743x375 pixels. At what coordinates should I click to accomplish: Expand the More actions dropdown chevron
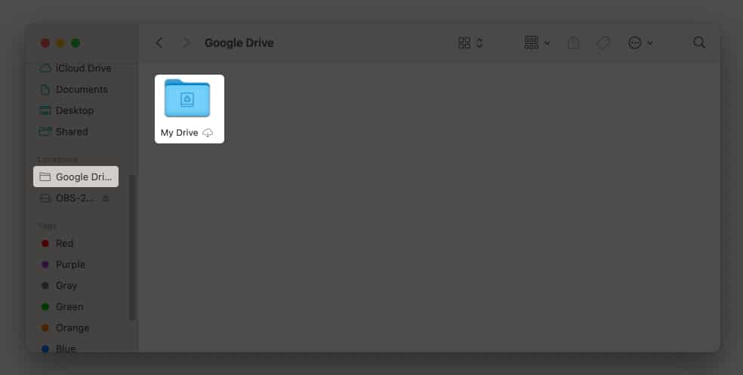[x=649, y=43]
